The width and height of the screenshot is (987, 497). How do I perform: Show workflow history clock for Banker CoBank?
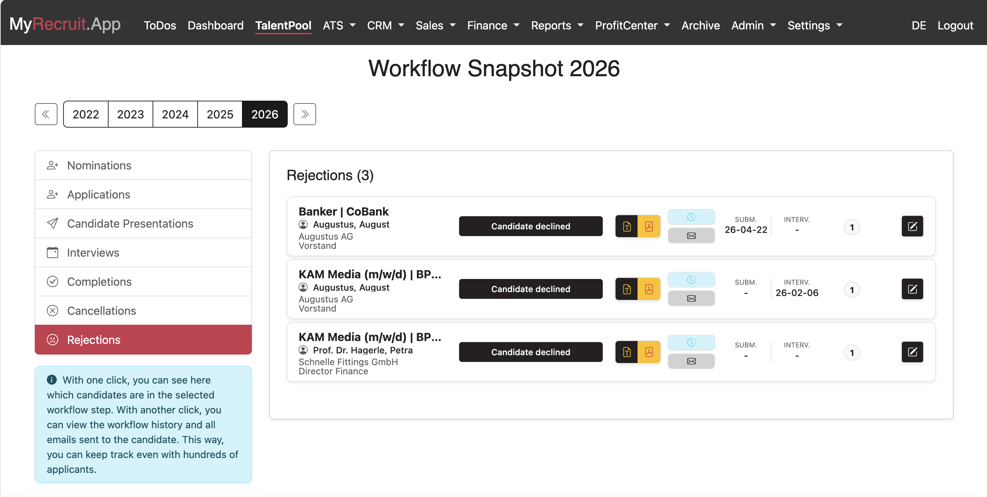(691, 217)
